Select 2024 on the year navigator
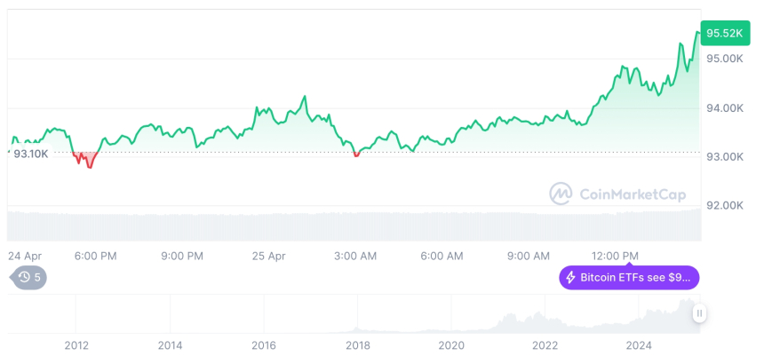Screen dimensions: 764x356 pyautogui.click(x=639, y=345)
